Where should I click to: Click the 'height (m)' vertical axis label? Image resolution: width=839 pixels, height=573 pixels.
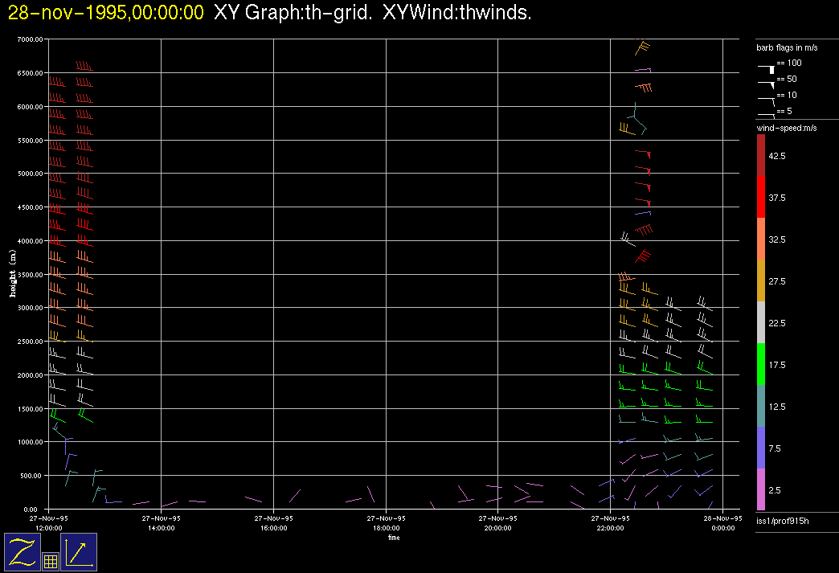pyautogui.click(x=13, y=273)
